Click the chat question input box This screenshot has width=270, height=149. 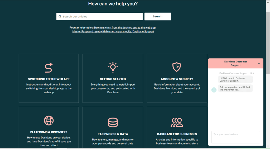coord(235,137)
